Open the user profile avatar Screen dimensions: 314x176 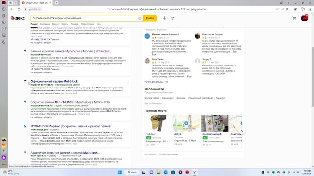click(304, 18)
